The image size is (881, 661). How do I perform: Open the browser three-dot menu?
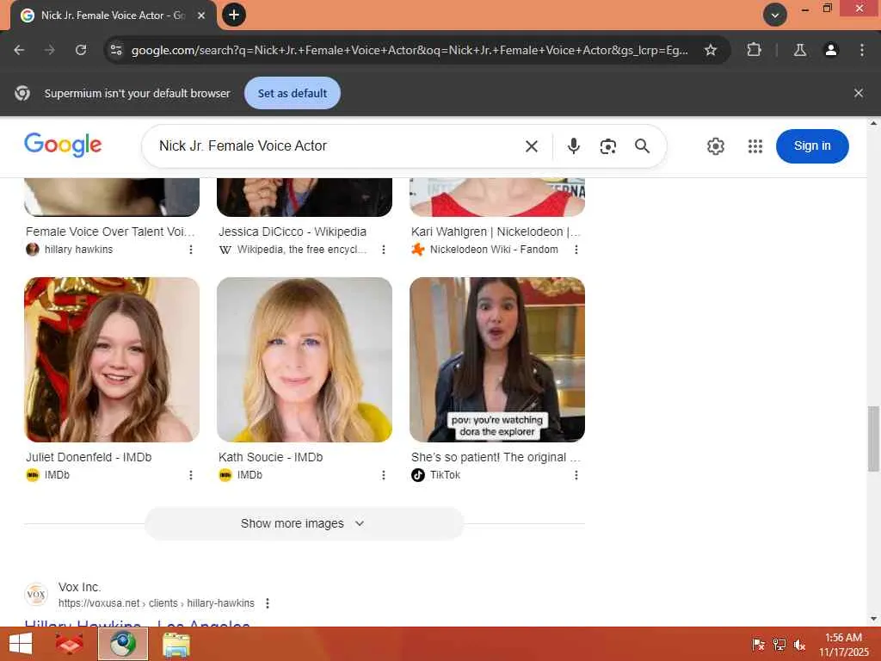[862, 50]
